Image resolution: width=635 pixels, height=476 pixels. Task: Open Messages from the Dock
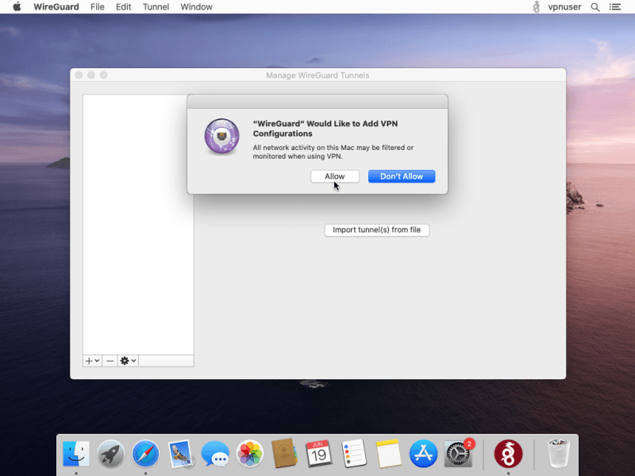(215, 454)
